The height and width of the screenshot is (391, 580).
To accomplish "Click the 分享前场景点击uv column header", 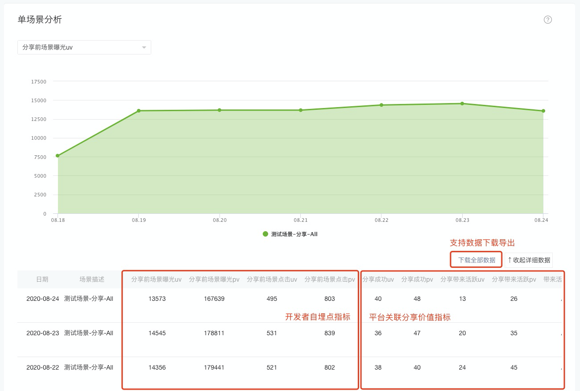I will click(x=272, y=279).
